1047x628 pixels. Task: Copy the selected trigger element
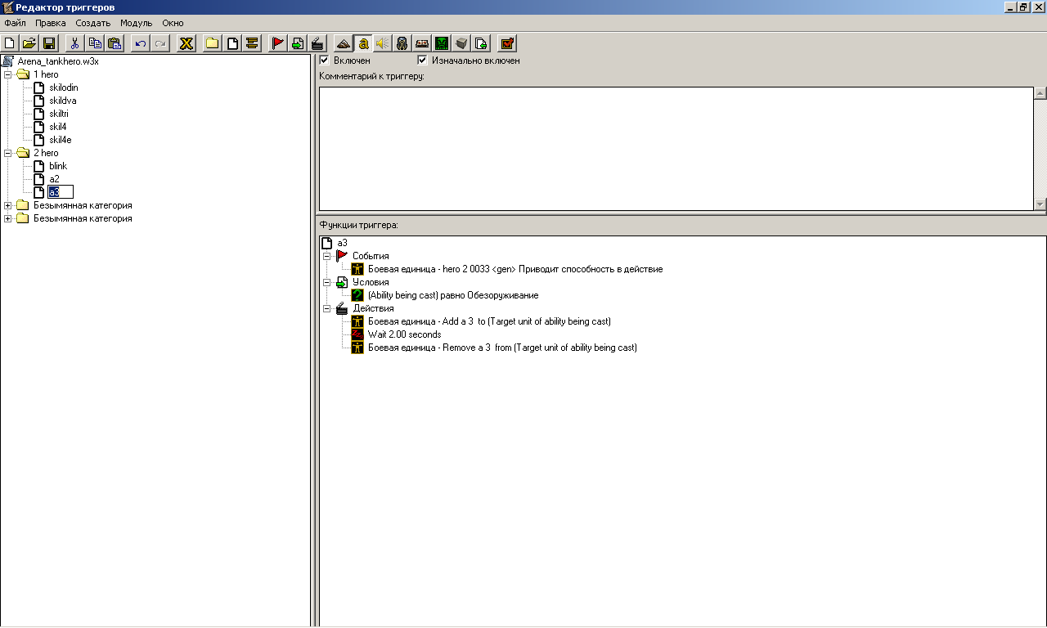coord(95,43)
